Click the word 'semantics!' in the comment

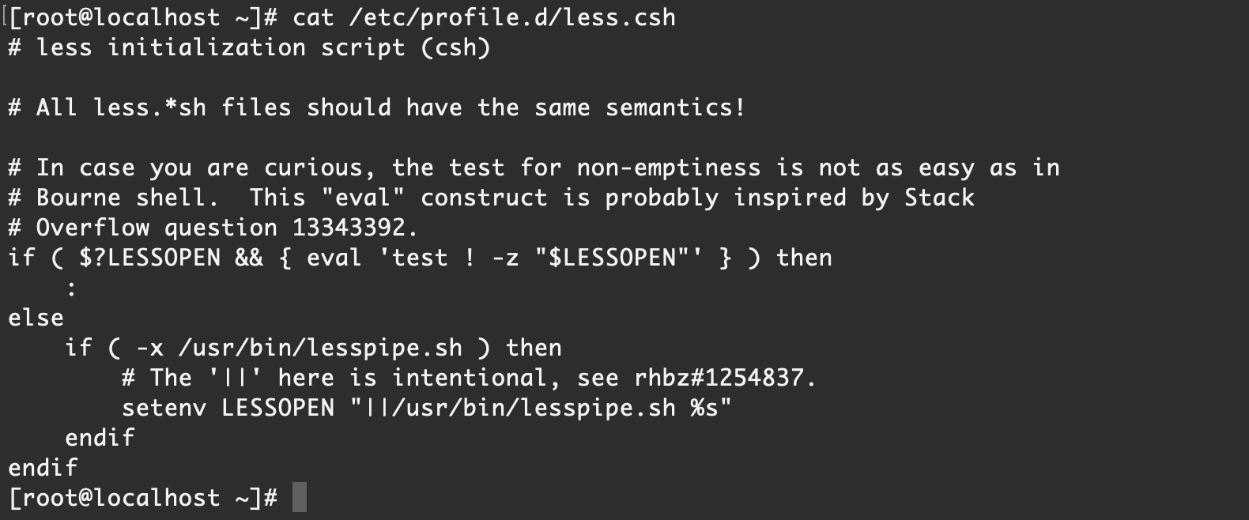(x=676, y=107)
